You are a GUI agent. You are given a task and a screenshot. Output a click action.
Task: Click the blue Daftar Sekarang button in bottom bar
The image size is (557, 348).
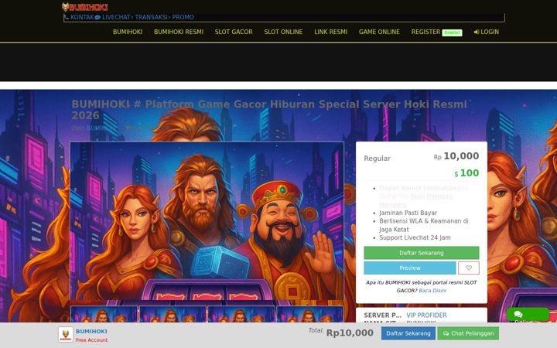pos(408,333)
